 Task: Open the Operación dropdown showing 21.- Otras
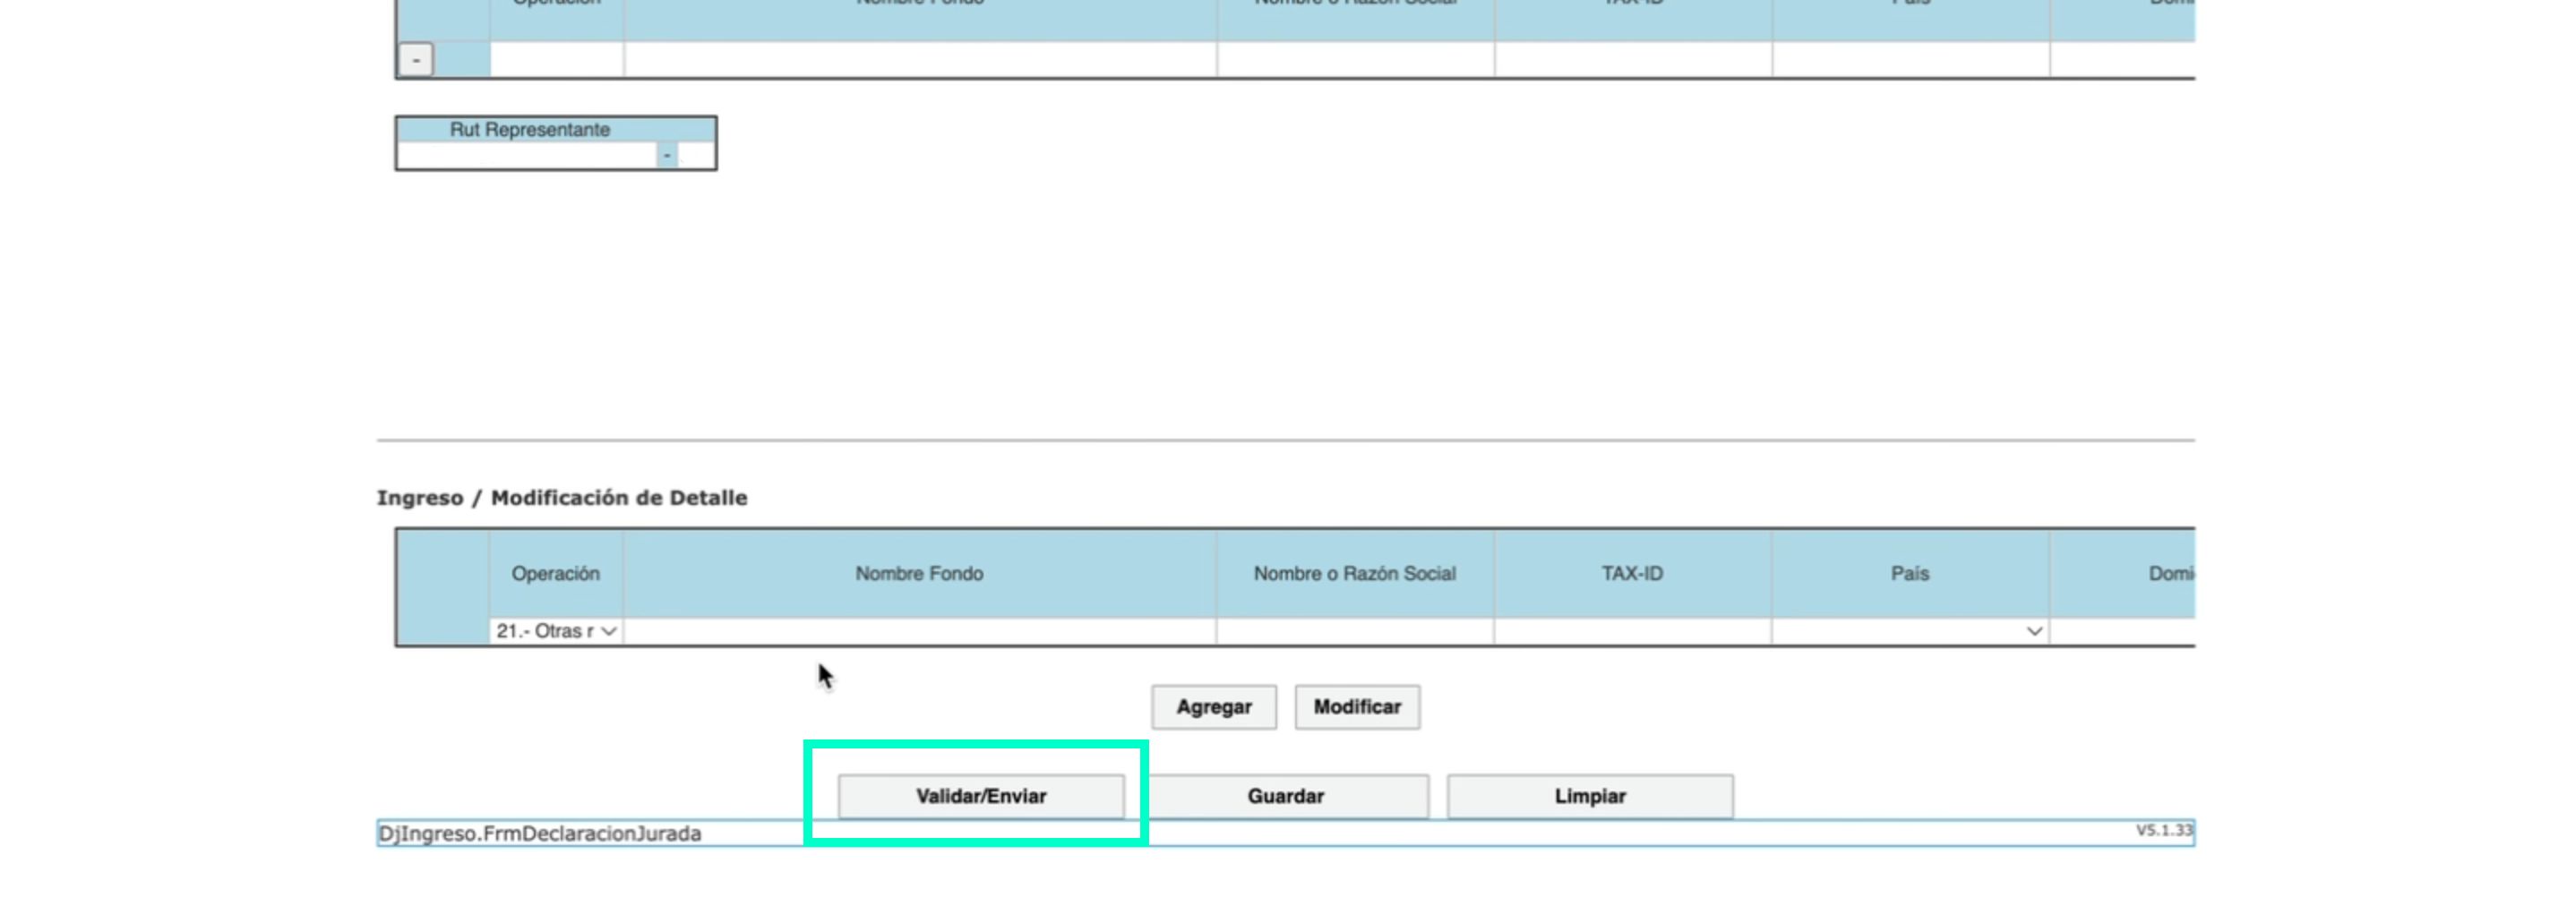click(556, 631)
